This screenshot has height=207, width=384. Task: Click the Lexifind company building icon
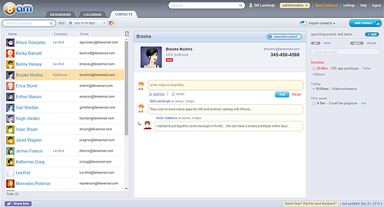click(x=10, y=173)
